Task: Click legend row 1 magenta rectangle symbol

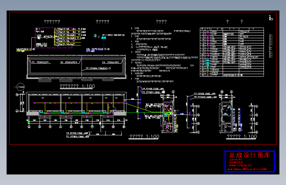Action: pos(207,32)
